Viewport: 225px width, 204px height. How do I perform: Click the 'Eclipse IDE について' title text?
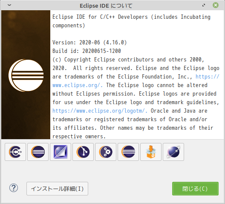[x=106, y=6]
